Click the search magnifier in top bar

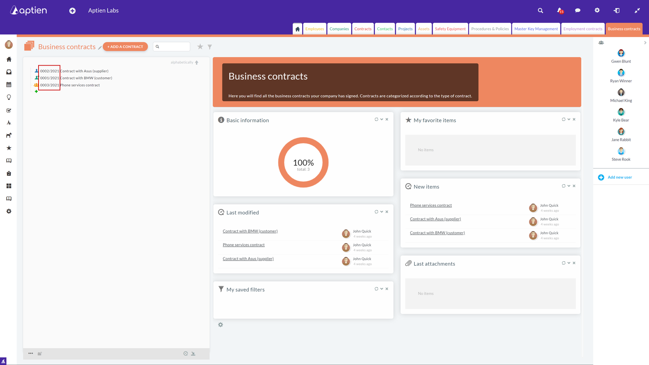[540, 10]
